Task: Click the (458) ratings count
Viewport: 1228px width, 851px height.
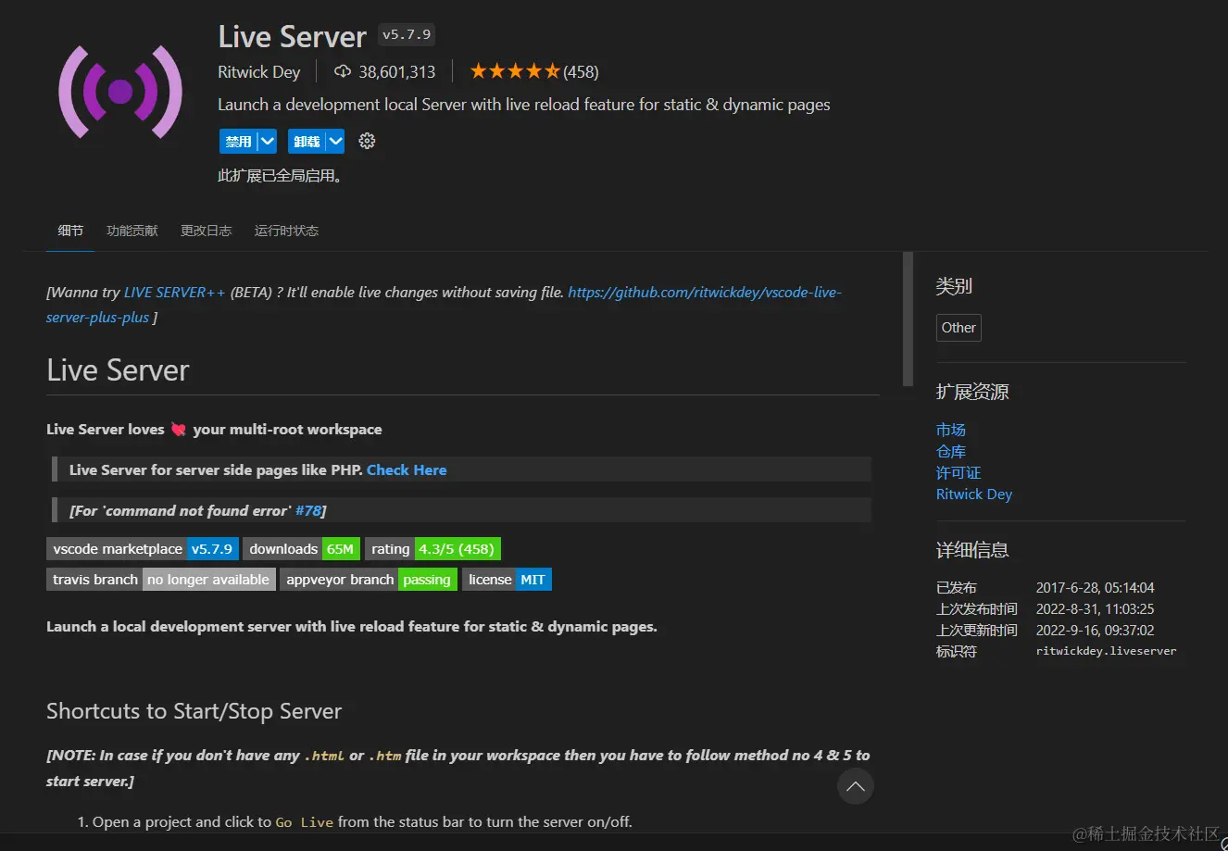Action: 581,72
